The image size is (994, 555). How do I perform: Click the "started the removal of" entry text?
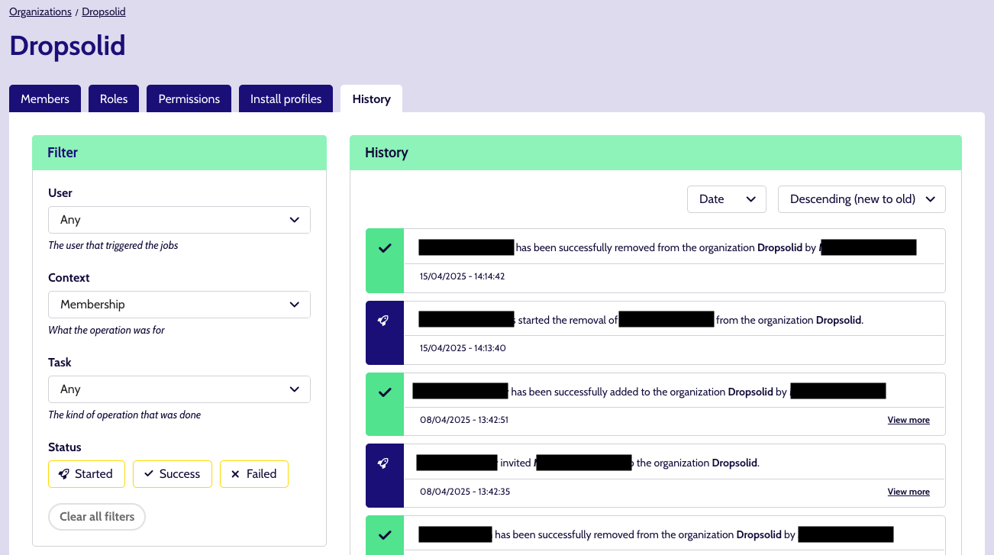coord(568,321)
